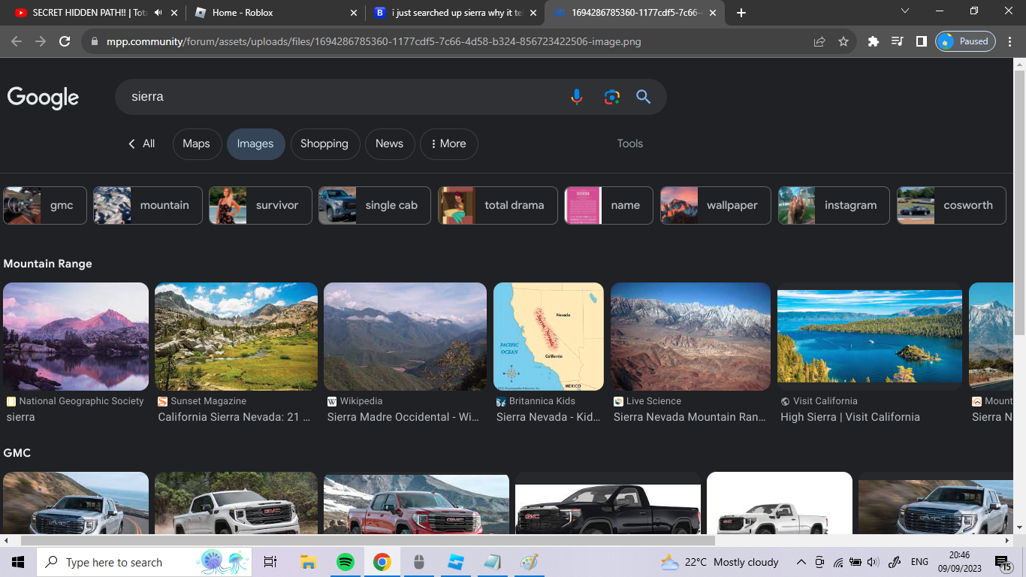Select the single cab filter chip
Screen dimensions: 1026x577
[374, 205]
